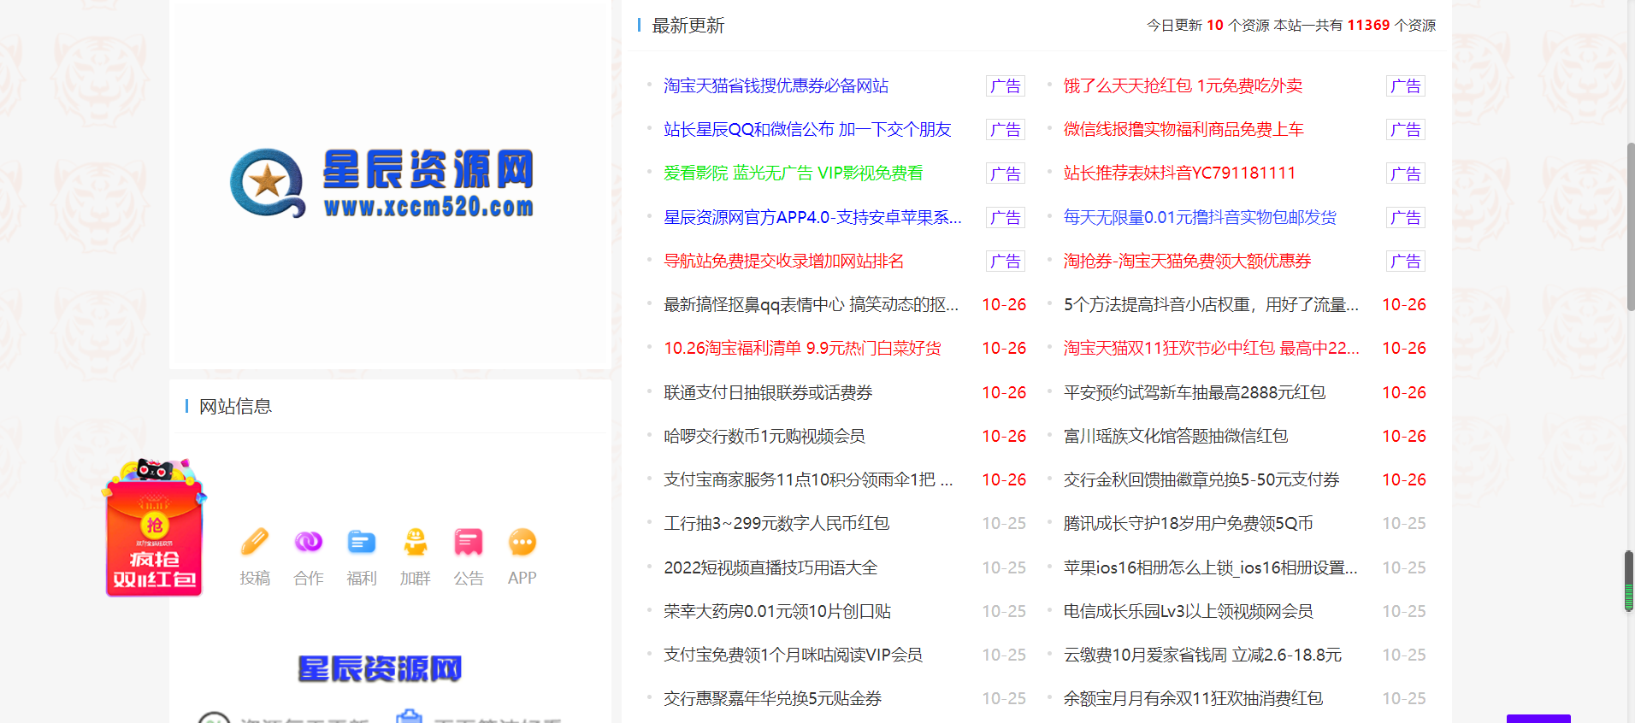1635x723 pixels.
Task: Open post 支付宝免费领1个月咪咕阅读VIP会员
Action: point(793,655)
